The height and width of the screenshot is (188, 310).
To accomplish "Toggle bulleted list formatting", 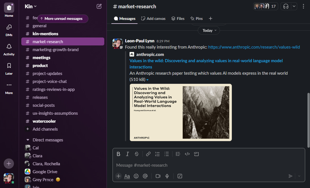I will click(x=167, y=154).
